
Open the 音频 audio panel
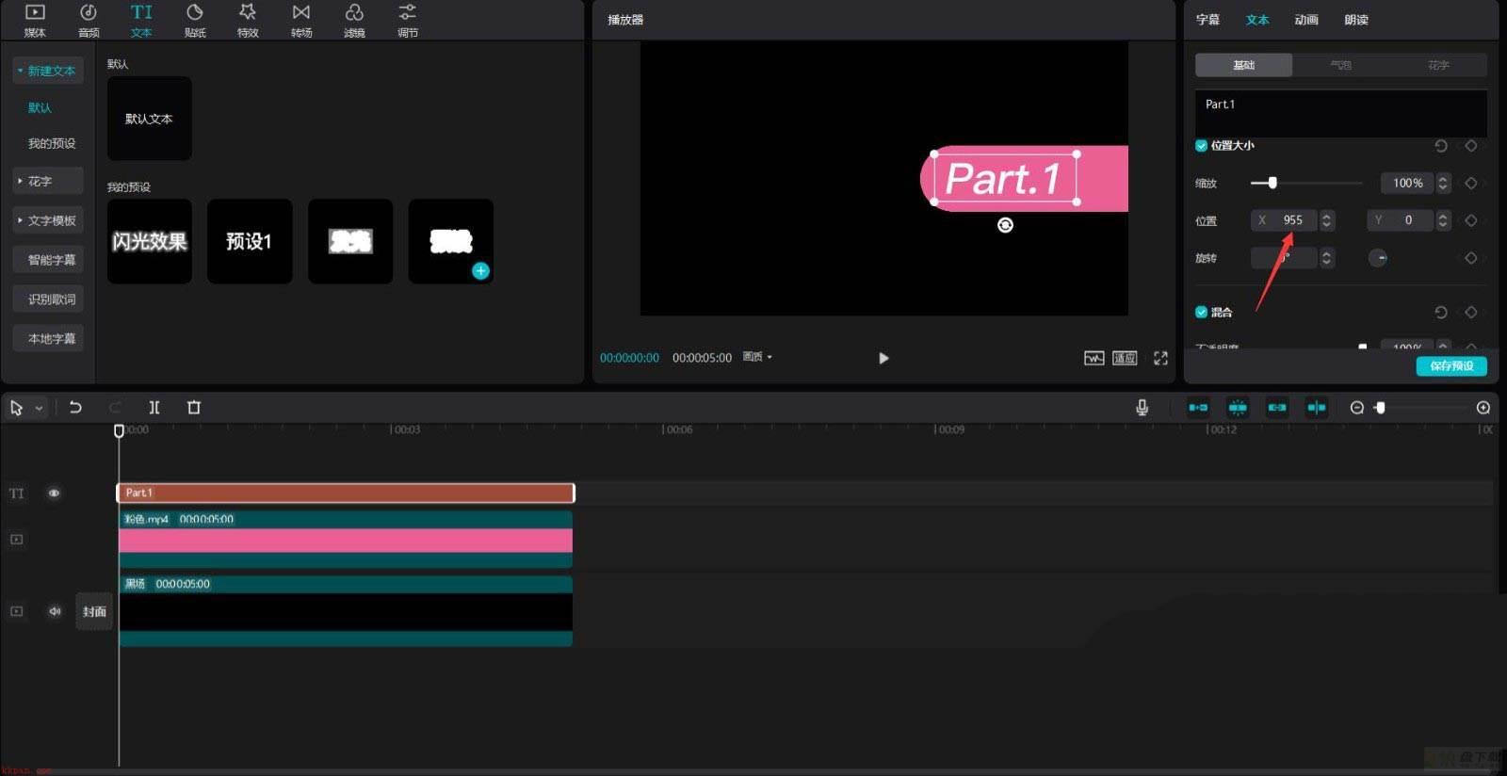[89, 20]
